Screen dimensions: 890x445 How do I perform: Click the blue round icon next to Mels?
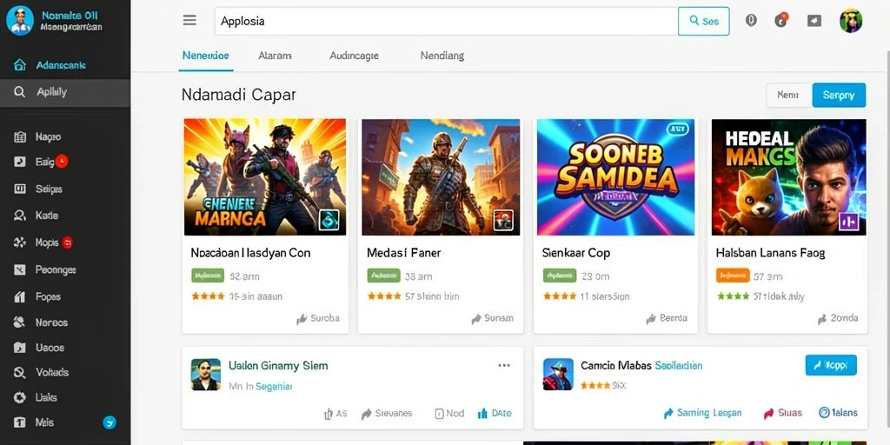click(110, 422)
